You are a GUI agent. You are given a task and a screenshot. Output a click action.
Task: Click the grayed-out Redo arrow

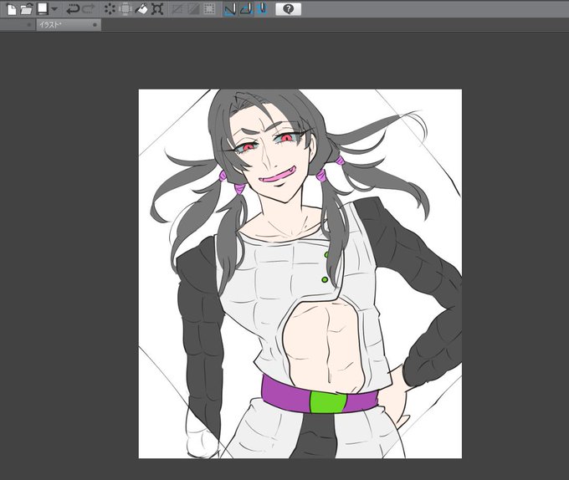point(89,9)
